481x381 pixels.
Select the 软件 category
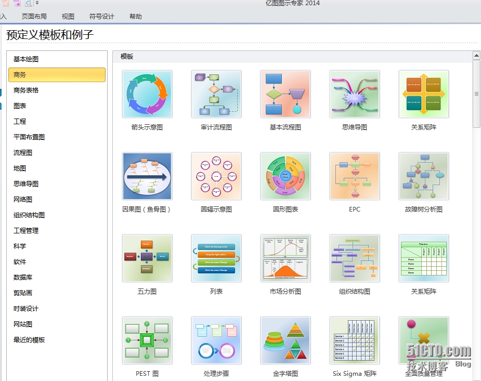tap(57, 262)
